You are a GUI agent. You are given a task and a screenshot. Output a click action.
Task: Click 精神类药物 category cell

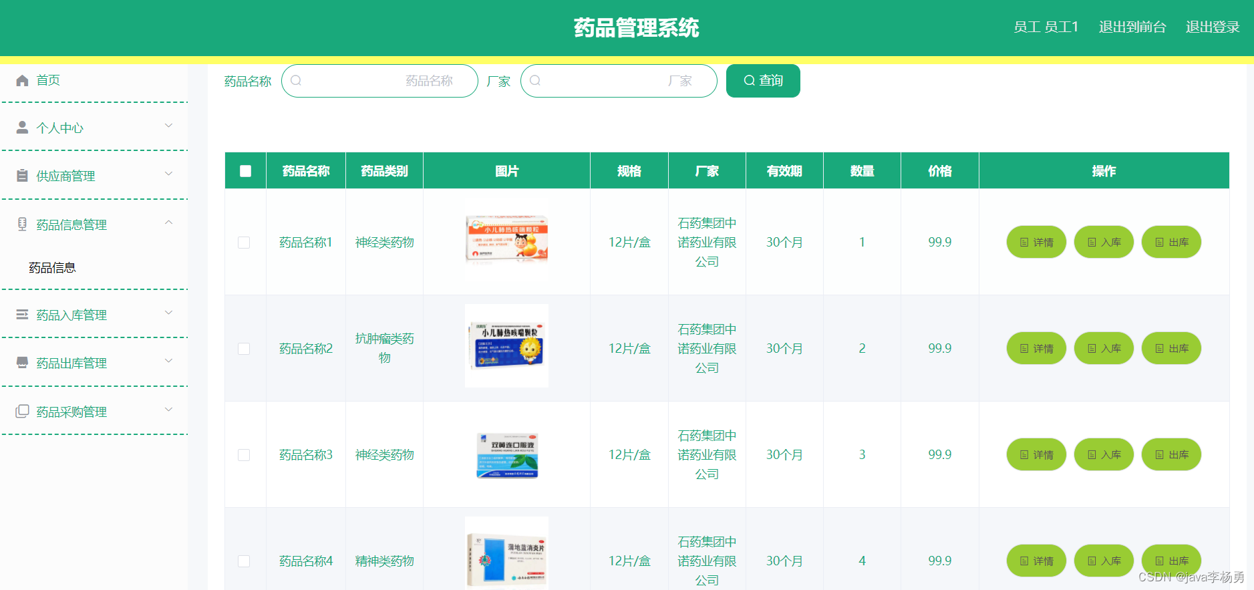(x=384, y=561)
